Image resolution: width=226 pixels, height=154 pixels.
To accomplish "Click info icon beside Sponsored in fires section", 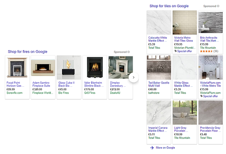I will click(128, 52).
